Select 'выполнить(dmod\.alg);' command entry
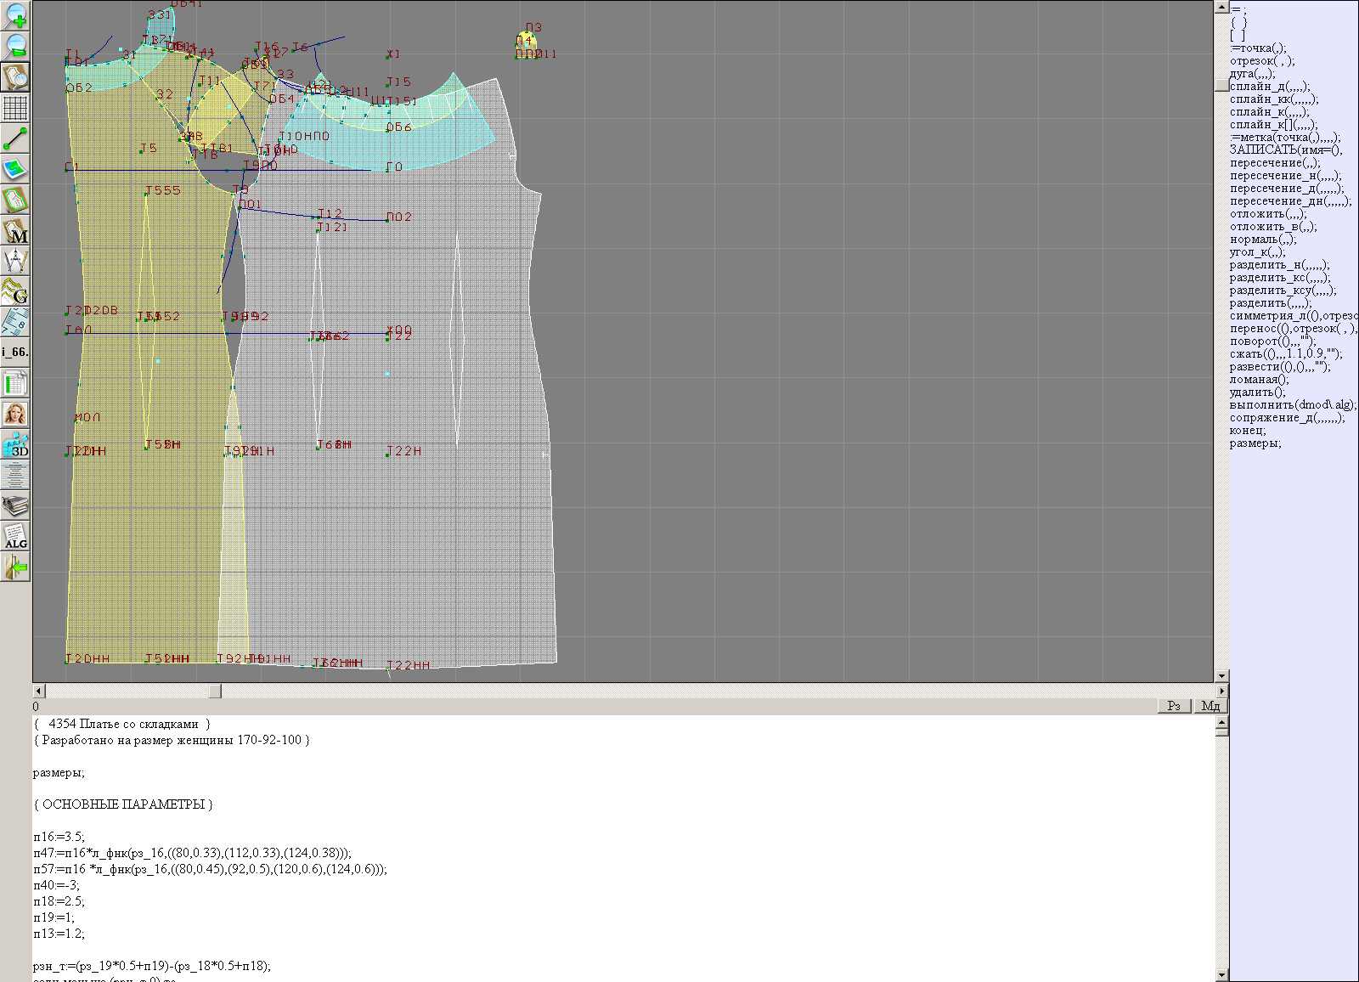This screenshot has height=982, width=1359. coord(1292,405)
